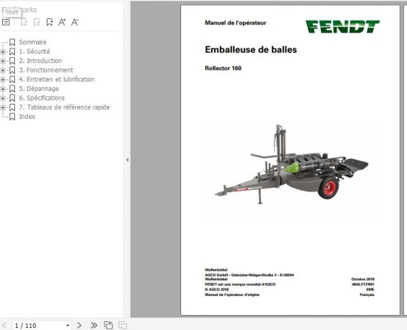Viewport: 407px width, 330px height.
Task: Click the 'Octobre 2018' date text
Action: tap(363, 279)
